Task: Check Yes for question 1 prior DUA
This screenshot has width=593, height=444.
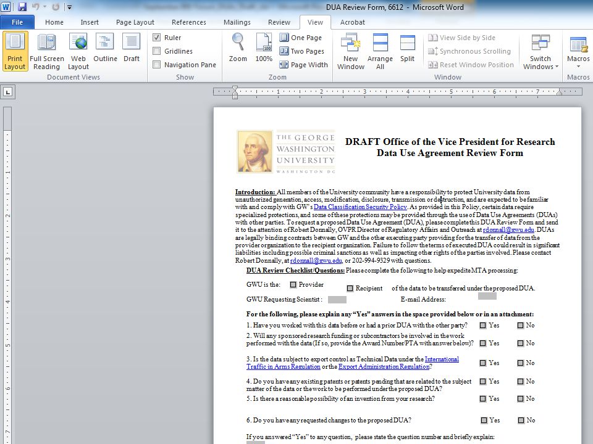Action: [483, 326]
